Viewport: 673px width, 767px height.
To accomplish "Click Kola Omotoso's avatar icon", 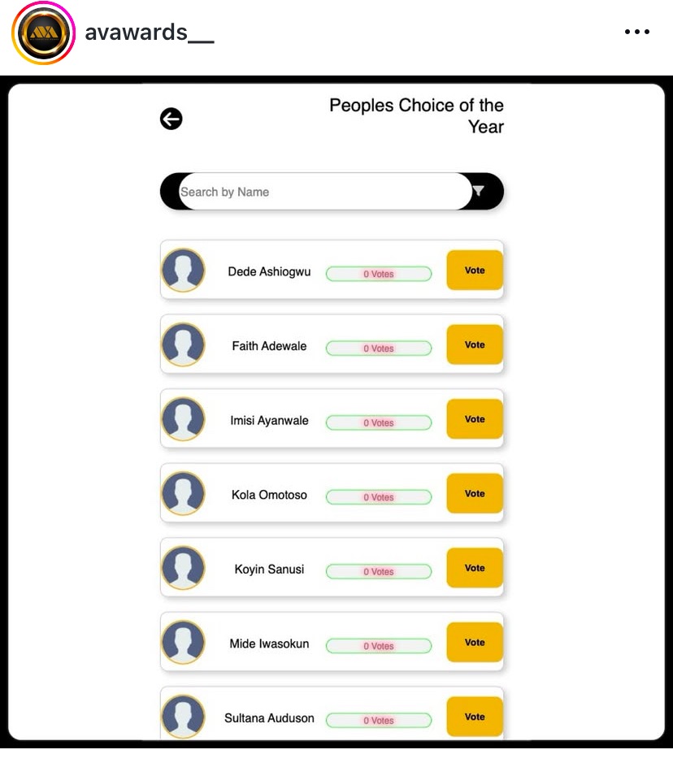I will tap(183, 493).
